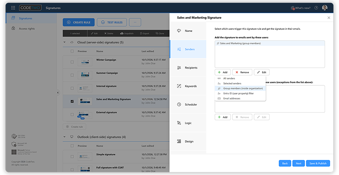Image resolution: width=339 pixels, height=175 pixels.
Task: Uncheck the Sales and Marketing Signature checkbox
Action: (72, 101)
